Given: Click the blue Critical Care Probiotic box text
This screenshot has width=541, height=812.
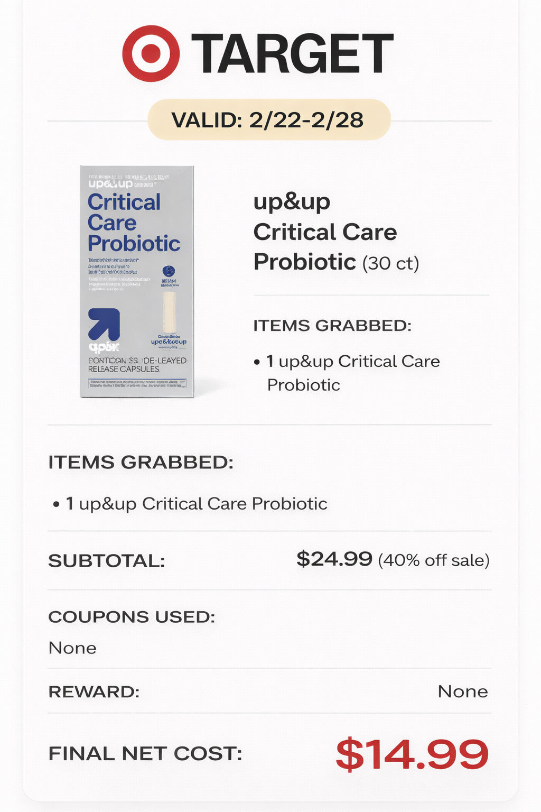Looking at the screenshot, I should pyautogui.click(x=134, y=223).
